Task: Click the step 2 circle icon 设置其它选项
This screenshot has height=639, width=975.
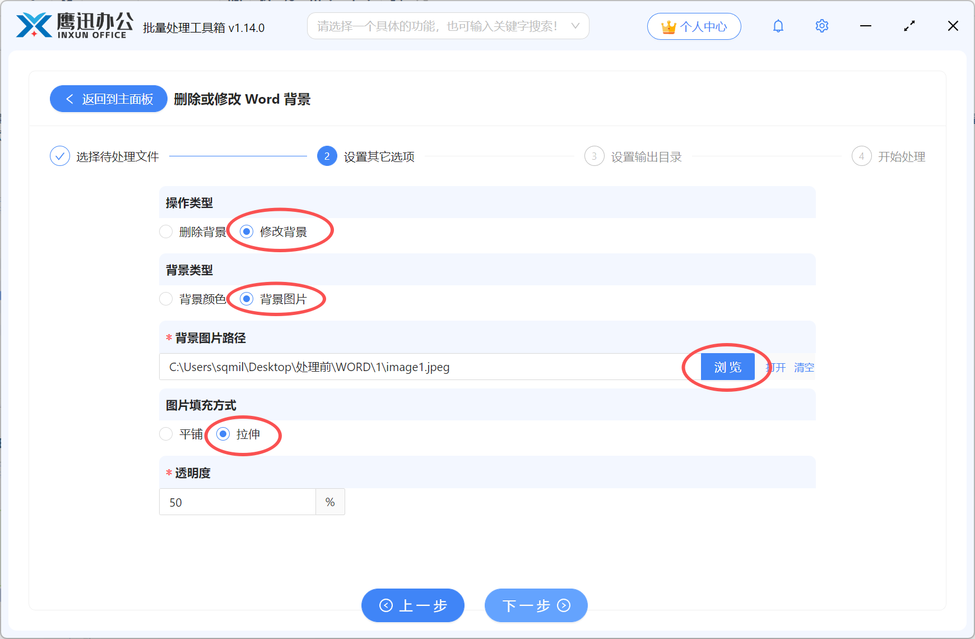Action: (x=327, y=156)
